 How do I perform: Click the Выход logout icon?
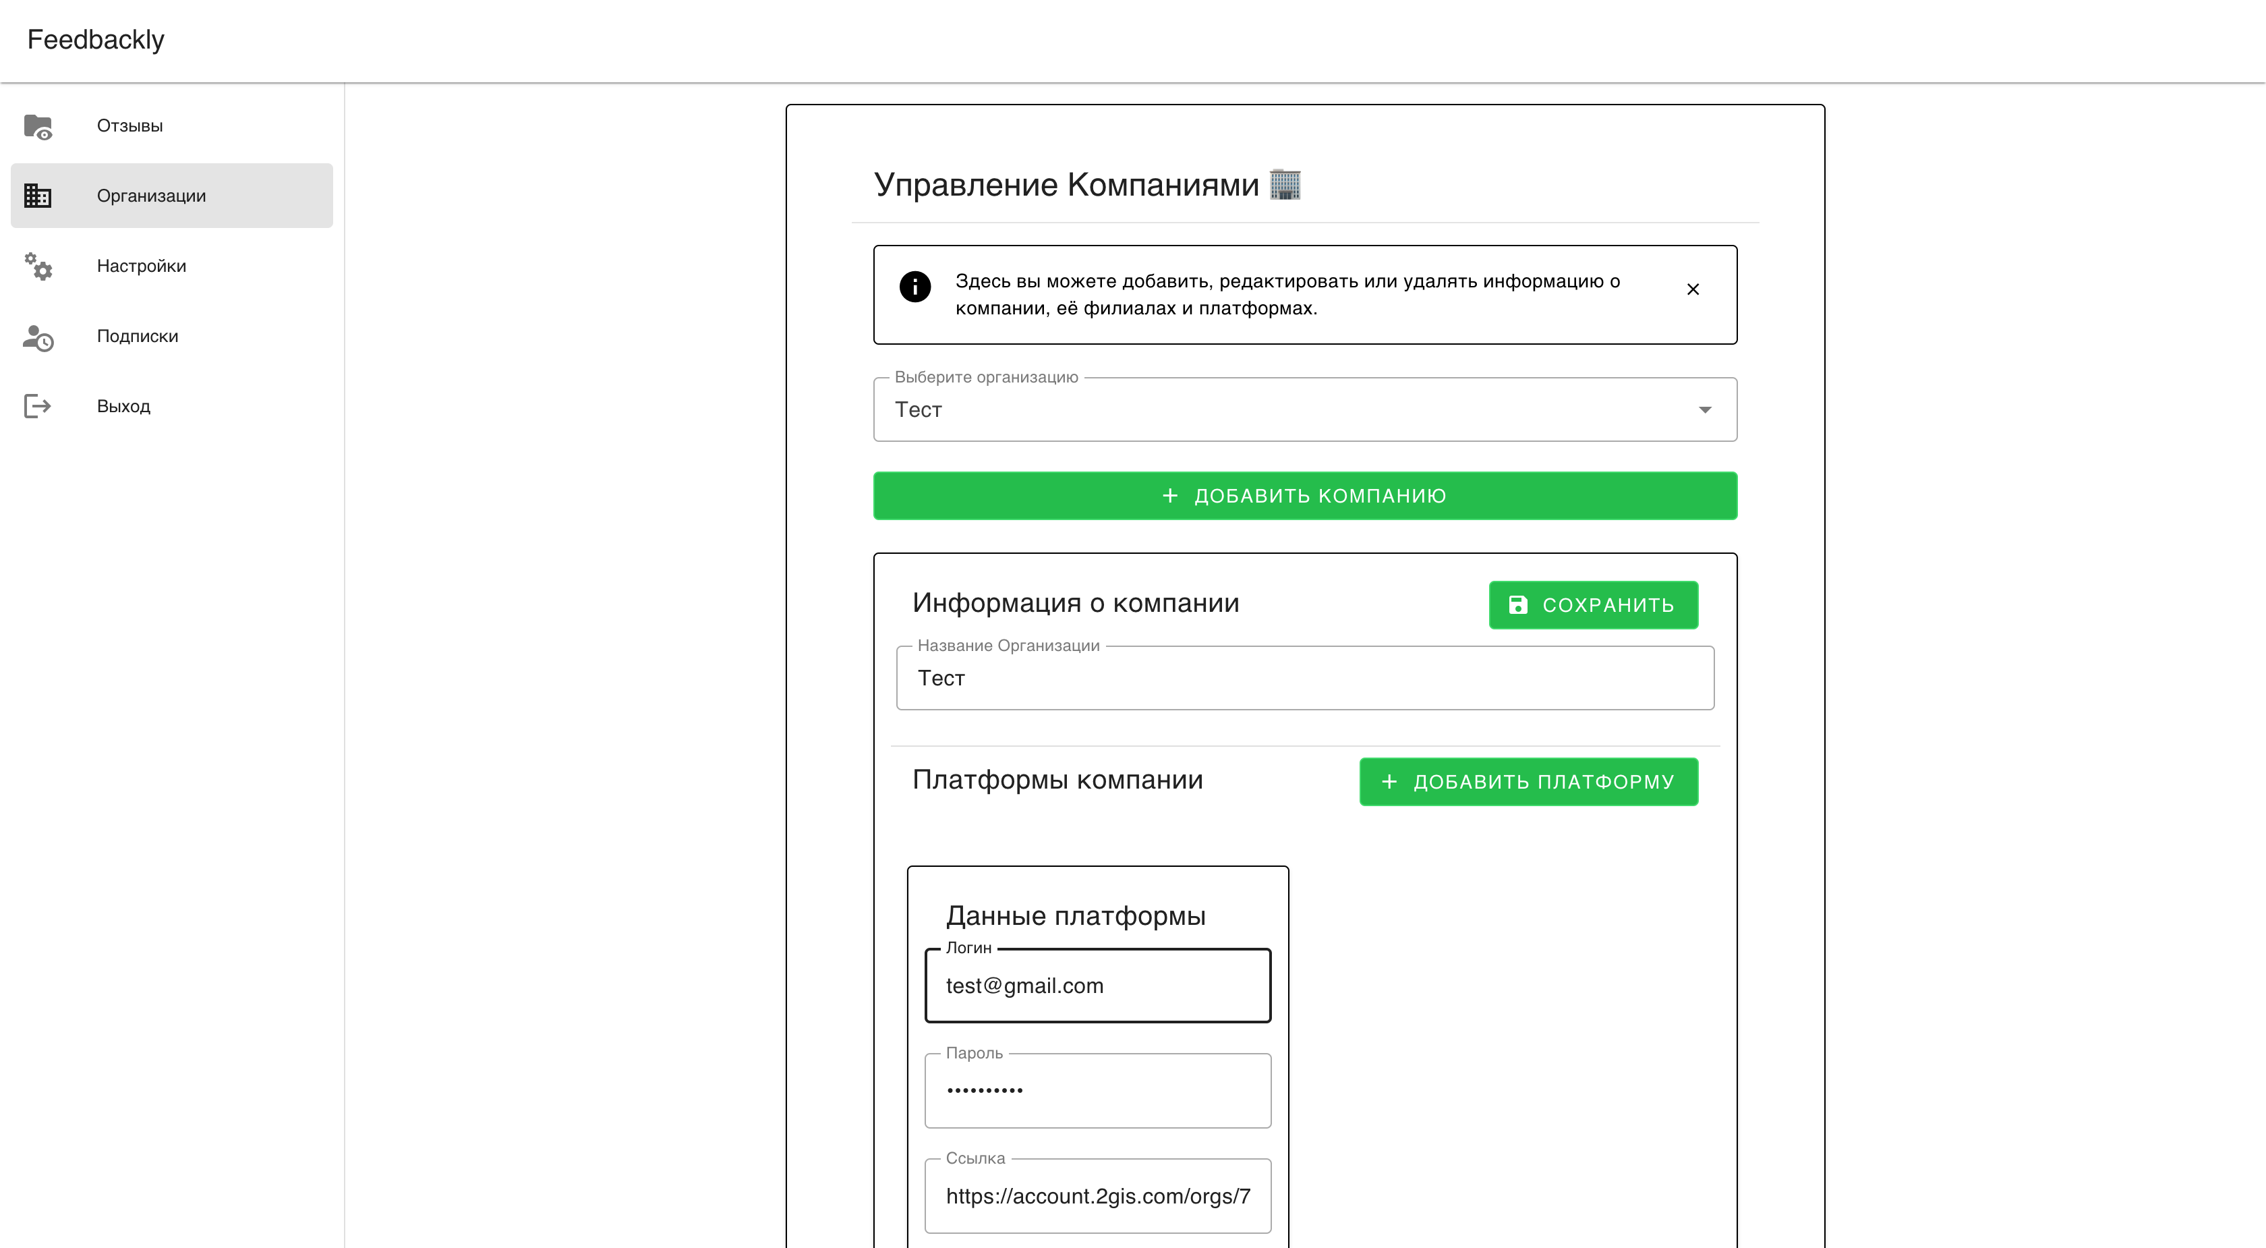tap(38, 405)
